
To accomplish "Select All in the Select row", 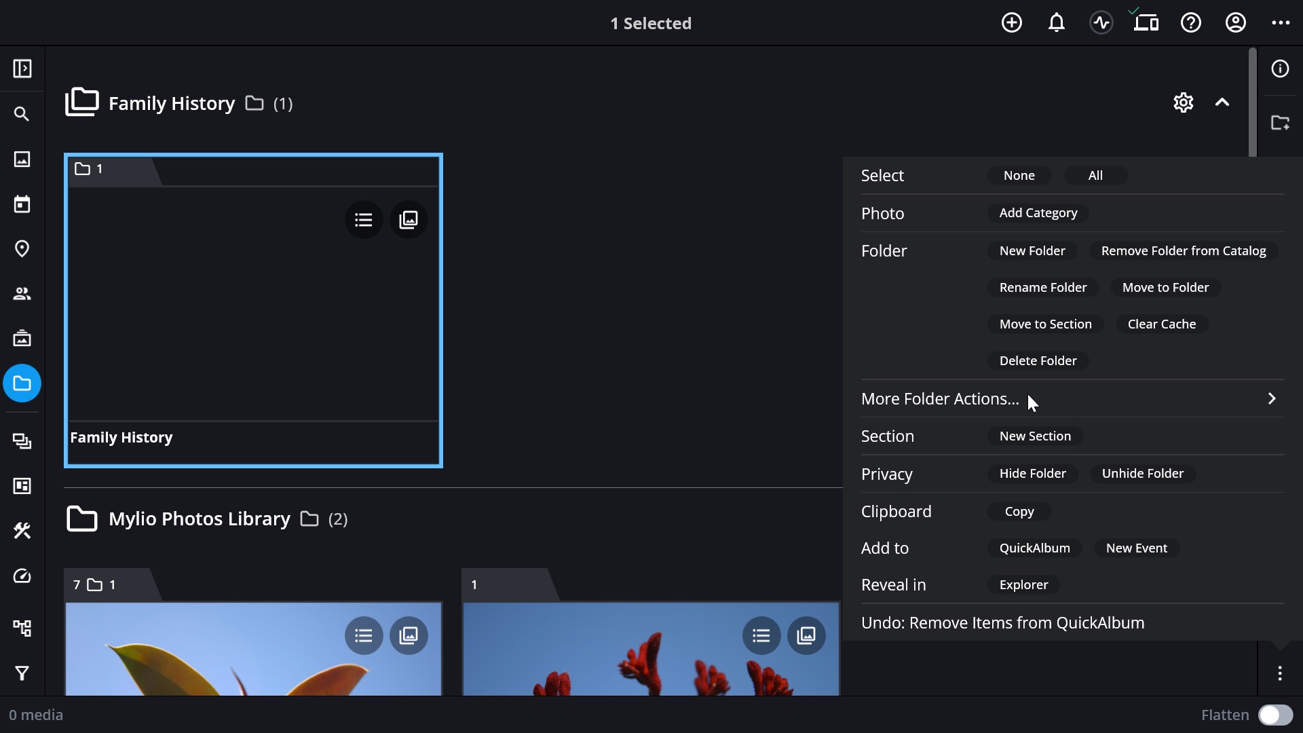I will pyautogui.click(x=1095, y=175).
